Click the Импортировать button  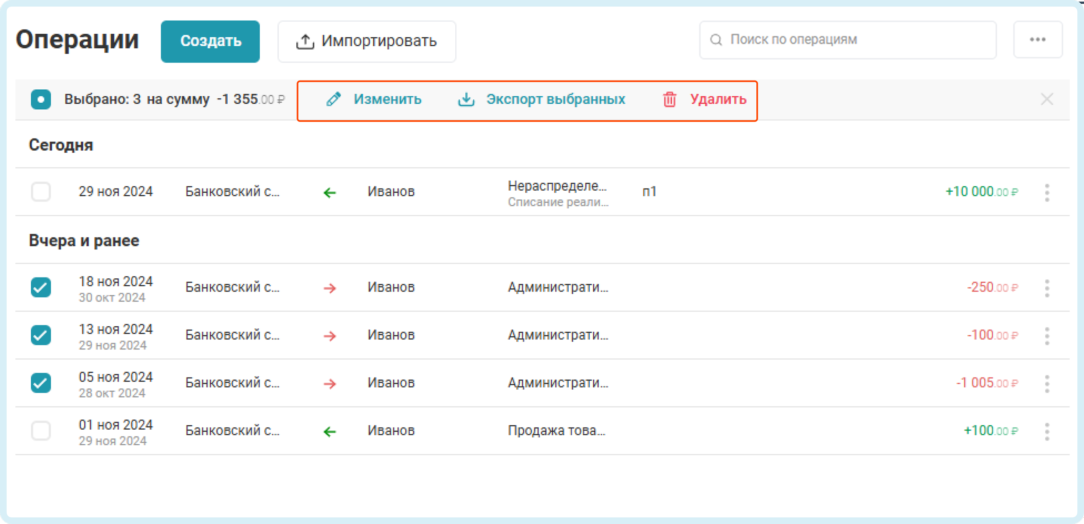pyautogui.click(x=366, y=41)
